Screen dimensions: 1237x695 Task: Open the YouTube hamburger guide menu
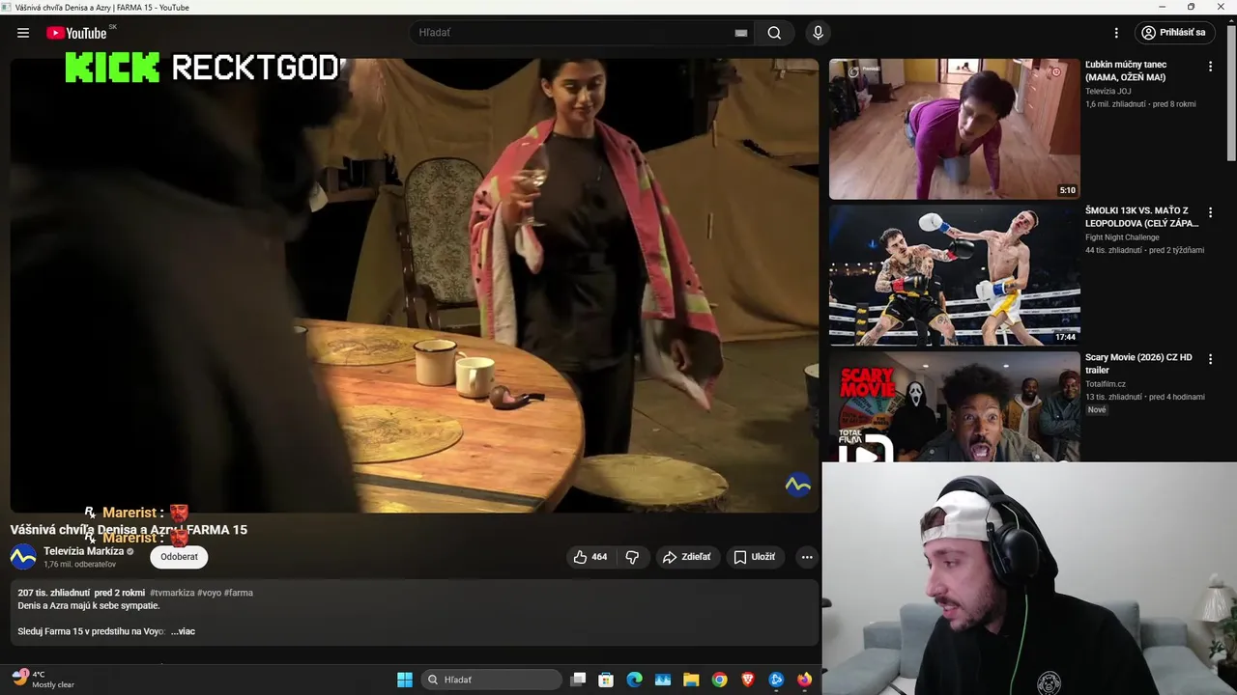click(23, 33)
